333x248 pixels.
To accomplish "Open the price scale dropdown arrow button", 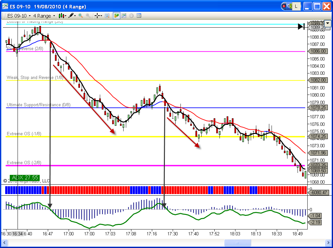I will tap(328, 23).
